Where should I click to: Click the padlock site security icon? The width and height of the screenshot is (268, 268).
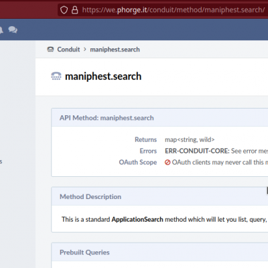pos(75,10)
